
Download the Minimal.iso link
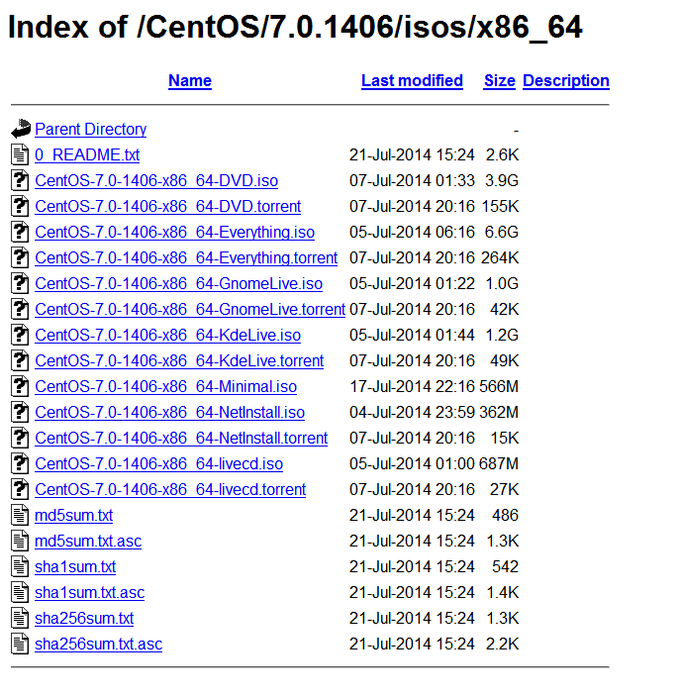click(x=165, y=387)
